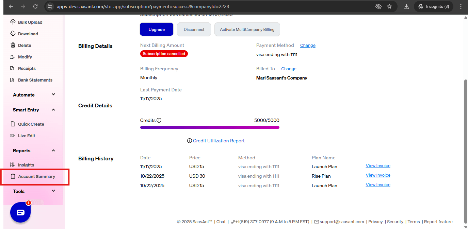Click the site information icon in address bar

point(50,6)
